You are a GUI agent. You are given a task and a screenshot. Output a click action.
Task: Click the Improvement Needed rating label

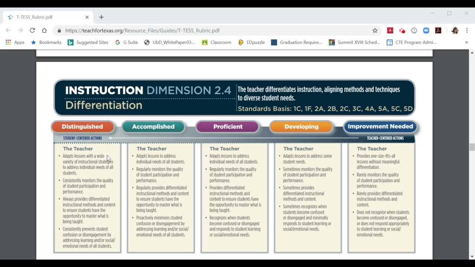click(x=380, y=126)
